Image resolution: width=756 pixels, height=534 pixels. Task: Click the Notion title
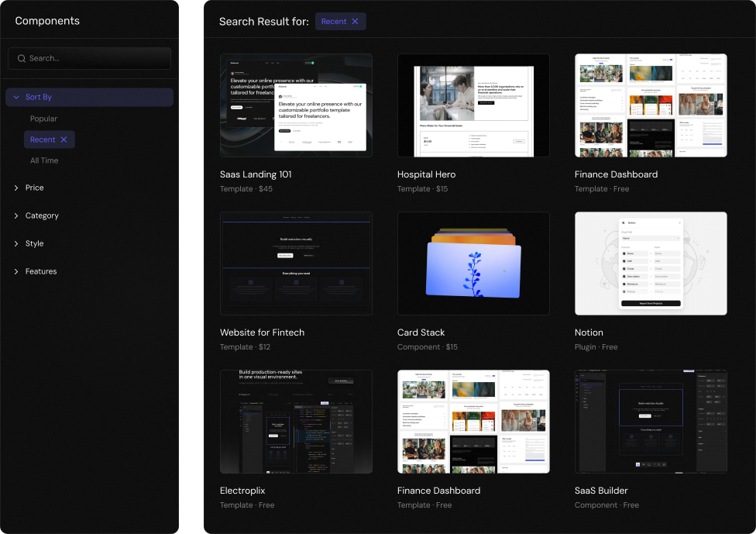589,332
